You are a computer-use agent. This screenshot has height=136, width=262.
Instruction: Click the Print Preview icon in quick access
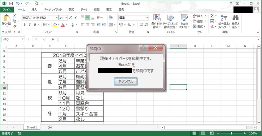pos(36,4)
